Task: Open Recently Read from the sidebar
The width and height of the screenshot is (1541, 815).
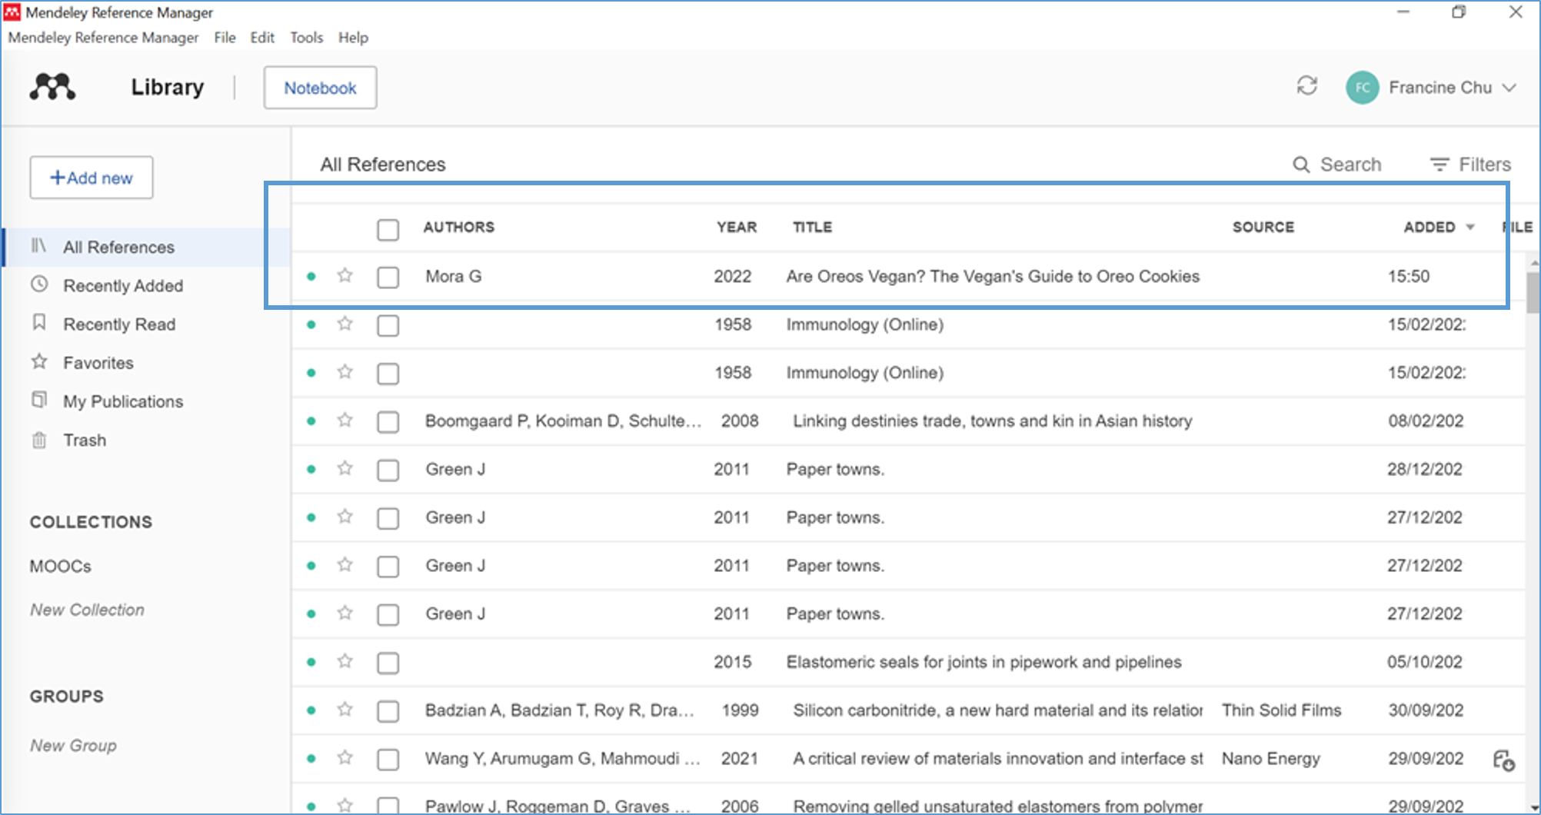Action: pos(119,324)
